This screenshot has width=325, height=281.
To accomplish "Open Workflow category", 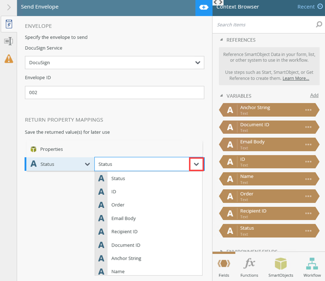I will pyautogui.click(x=312, y=267).
